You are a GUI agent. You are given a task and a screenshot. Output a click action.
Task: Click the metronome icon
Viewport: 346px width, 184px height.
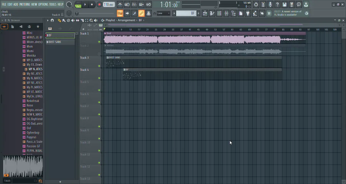(x=120, y=4)
